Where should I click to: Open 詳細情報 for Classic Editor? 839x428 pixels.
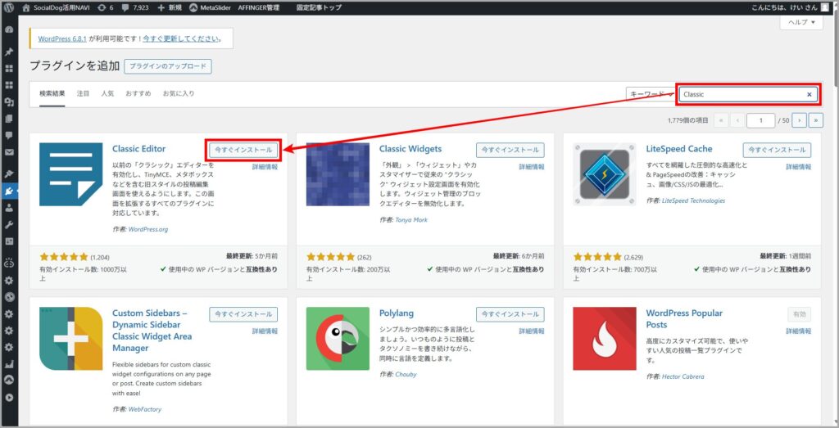(x=265, y=167)
